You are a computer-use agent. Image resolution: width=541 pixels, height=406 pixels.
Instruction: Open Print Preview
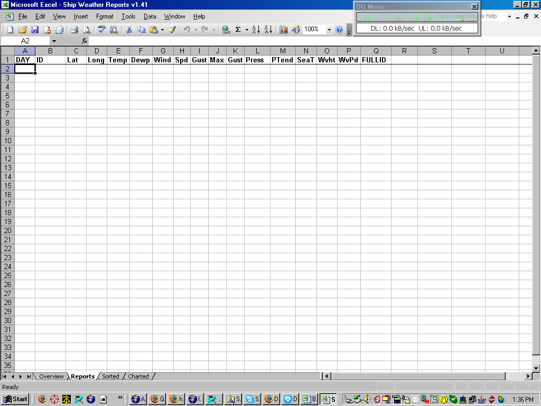[x=87, y=30]
